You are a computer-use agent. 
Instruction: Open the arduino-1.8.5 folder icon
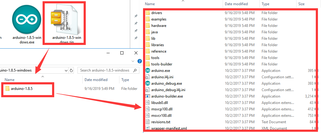pyautogui.click(x=8, y=88)
